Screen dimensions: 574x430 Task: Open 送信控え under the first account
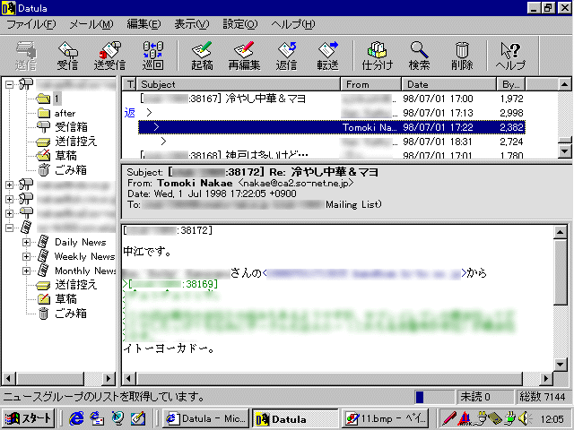(x=75, y=142)
